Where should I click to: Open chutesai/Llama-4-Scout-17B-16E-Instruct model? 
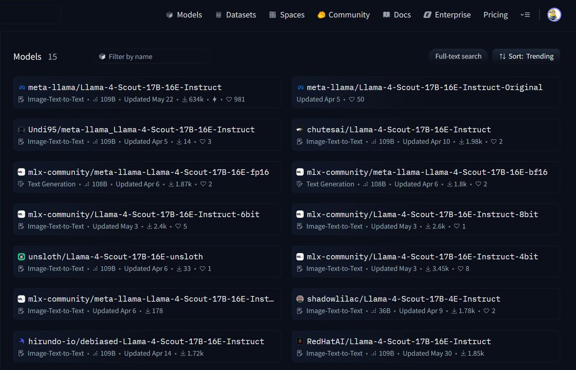426,135
